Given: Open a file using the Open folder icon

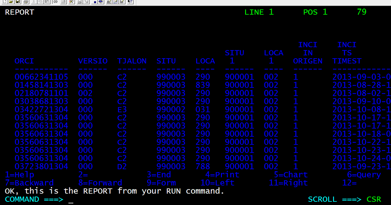Looking at the screenshot, I should pyautogui.click(x=11, y=2).
